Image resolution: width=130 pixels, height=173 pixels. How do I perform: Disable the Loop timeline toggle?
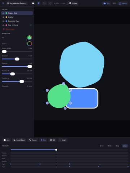pyautogui.click(x=125, y=146)
